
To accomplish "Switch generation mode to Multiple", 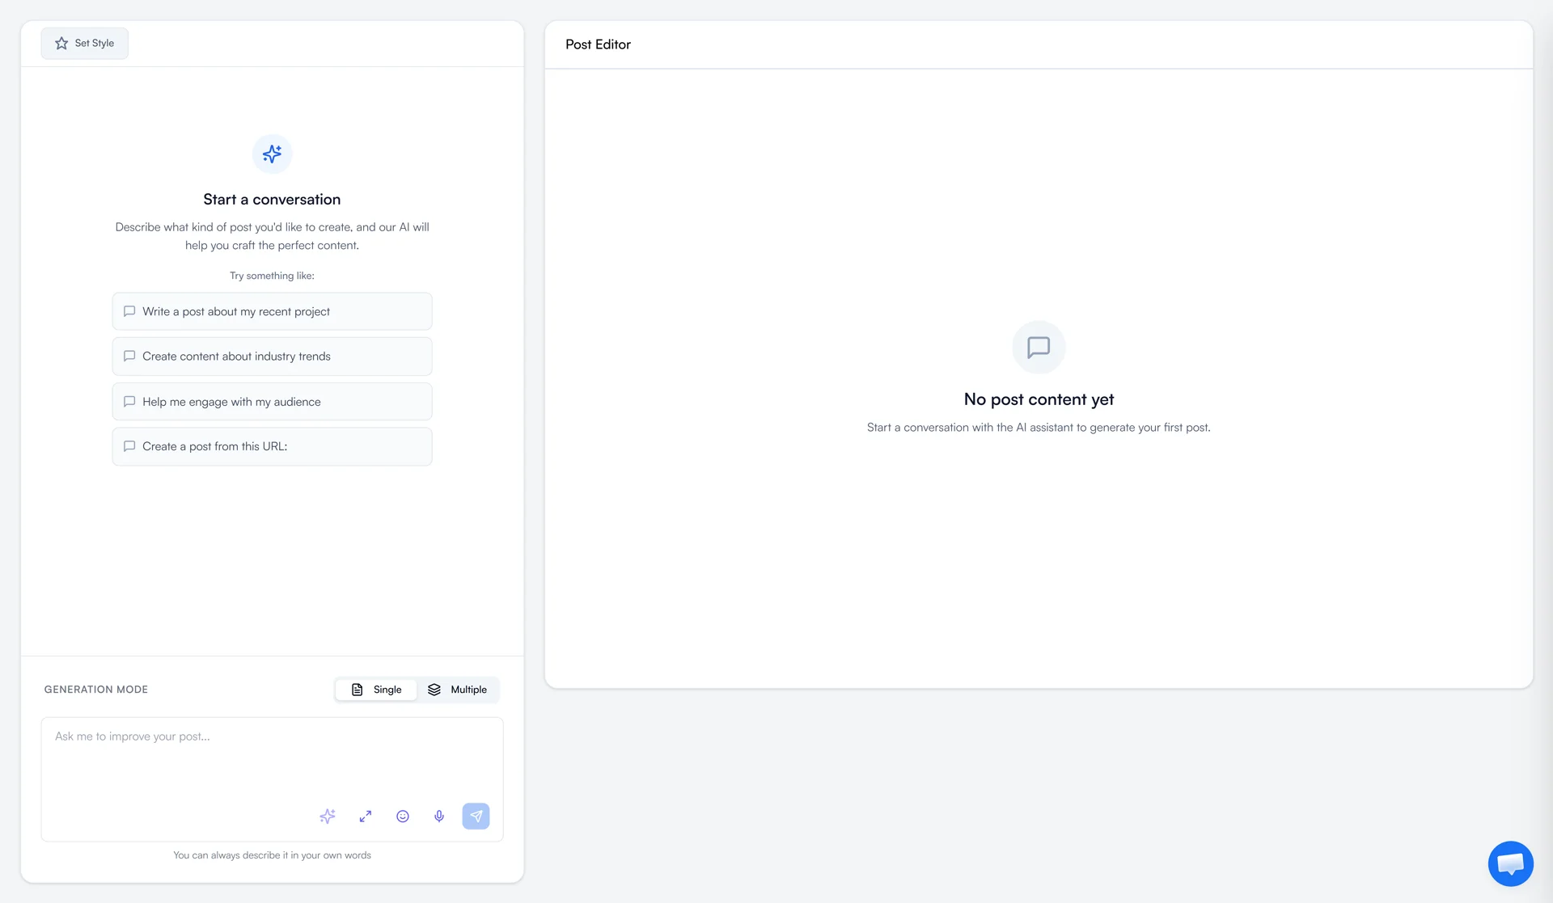I will 459,690.
